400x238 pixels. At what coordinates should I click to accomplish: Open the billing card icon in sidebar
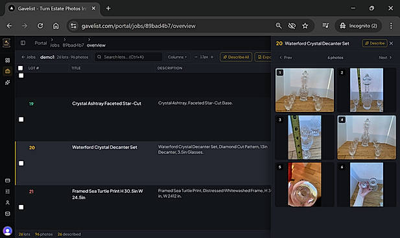click(x=7, y=180)
